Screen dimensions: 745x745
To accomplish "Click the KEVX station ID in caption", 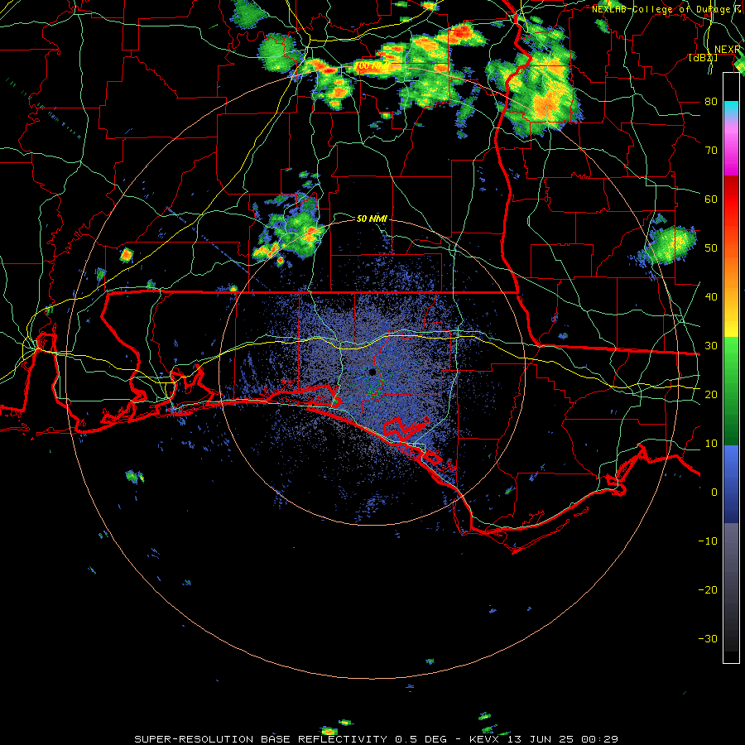I will 486,739.
